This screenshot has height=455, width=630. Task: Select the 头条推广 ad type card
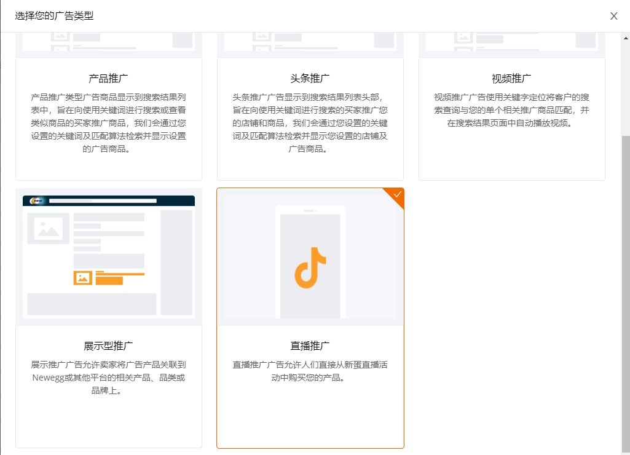click(x=310, y=106)
